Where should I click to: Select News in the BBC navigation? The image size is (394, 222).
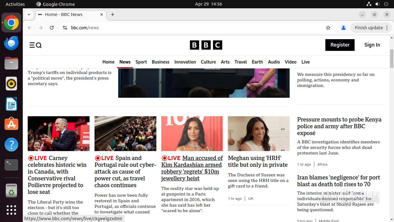coord(125,62)
